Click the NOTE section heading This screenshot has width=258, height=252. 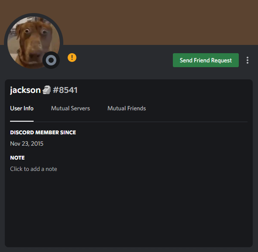point(17,158)
